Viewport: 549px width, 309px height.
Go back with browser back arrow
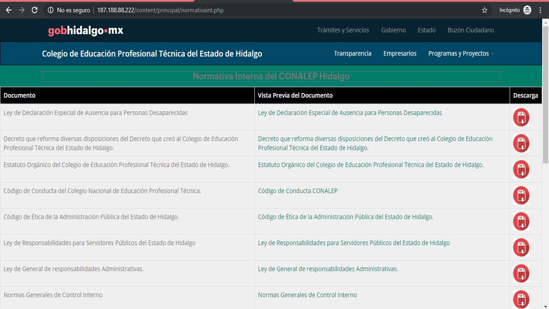pyautogui.click(x=9, y=10)
